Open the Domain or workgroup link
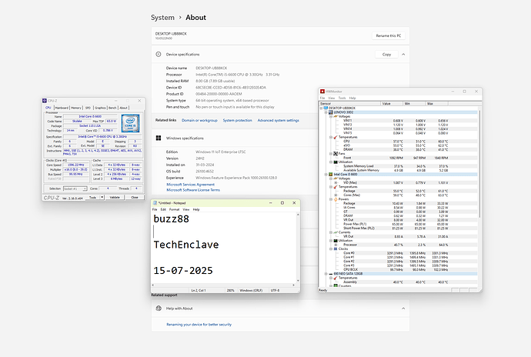This screenshot has width=531, height=357. pos(199,120)
